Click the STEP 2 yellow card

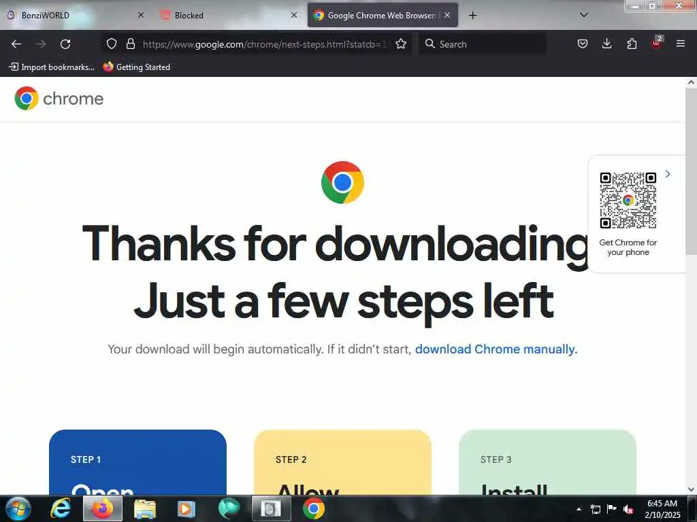coord(342,462)
